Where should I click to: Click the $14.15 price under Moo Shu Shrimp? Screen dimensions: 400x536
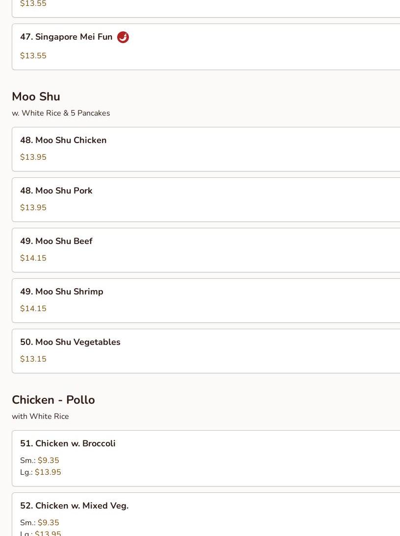(x=33, y=309)
